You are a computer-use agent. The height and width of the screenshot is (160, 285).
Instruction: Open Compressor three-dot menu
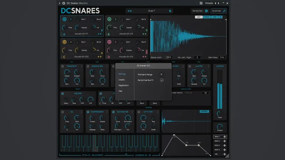coord(107,112)
